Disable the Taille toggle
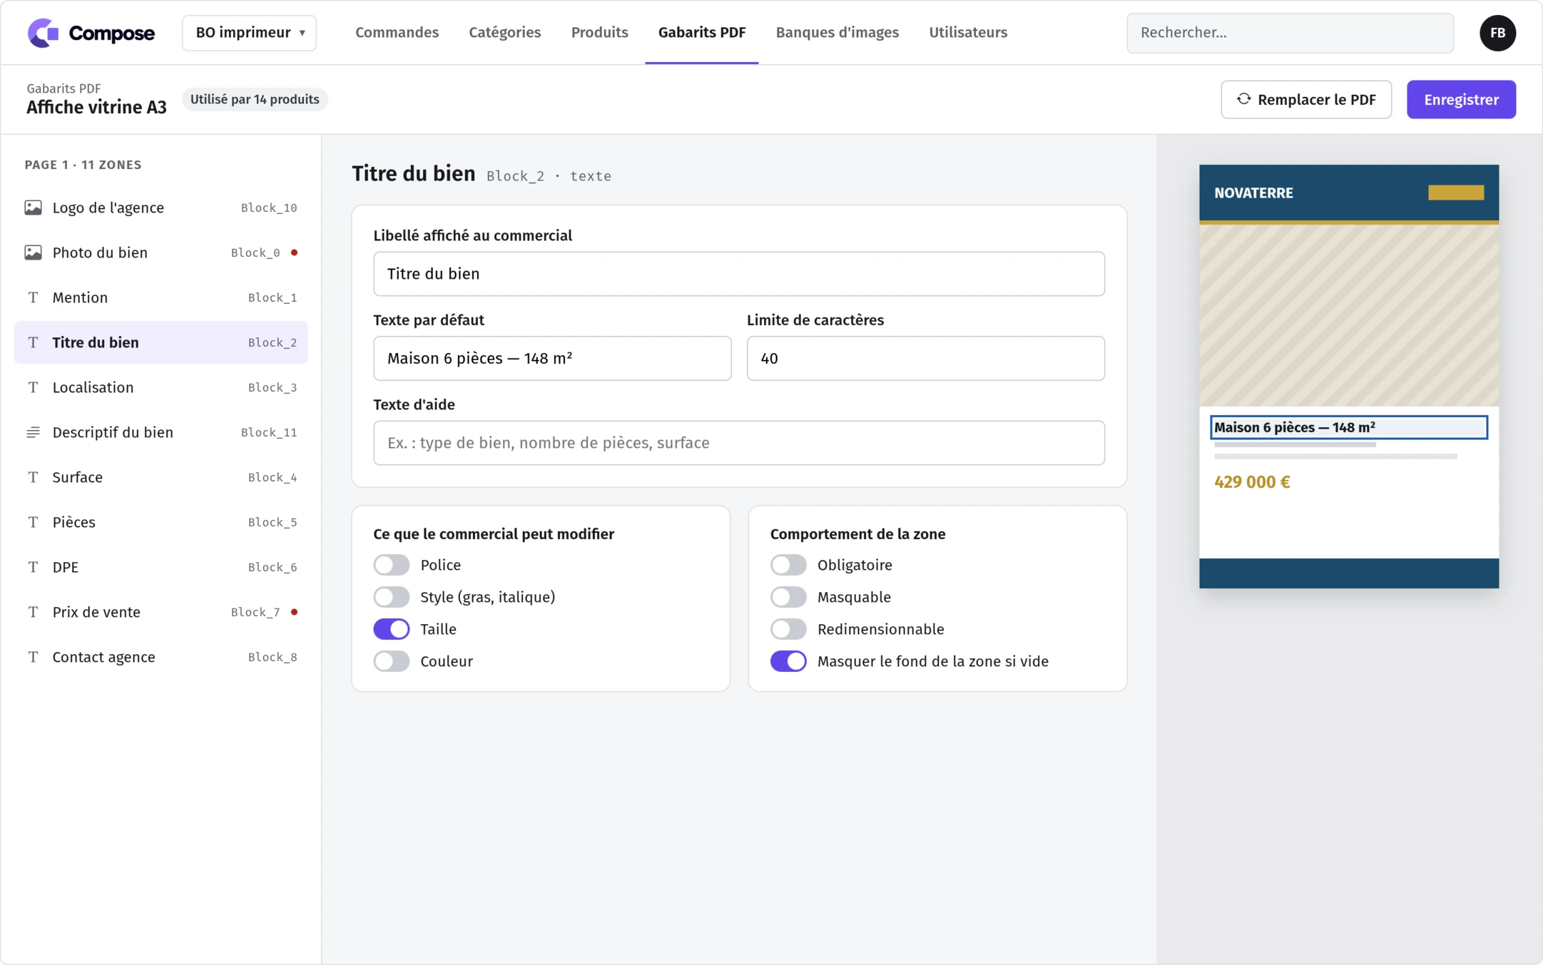This screenshot has width=1543, height=965. (x=392, y=629)
